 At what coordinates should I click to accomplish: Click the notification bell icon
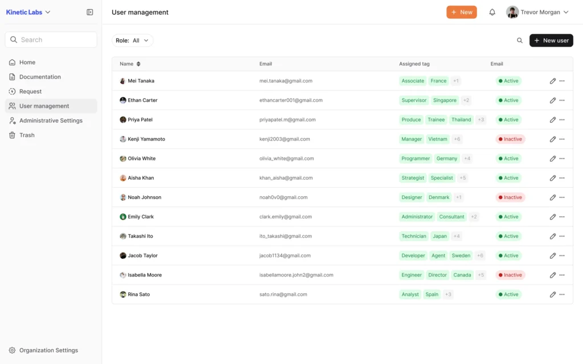pyautogui.click(x=492, y=11)
